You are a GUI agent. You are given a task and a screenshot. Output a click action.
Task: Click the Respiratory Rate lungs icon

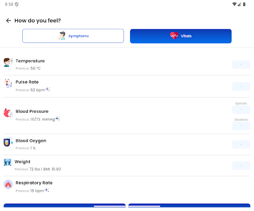pos(8,184)
